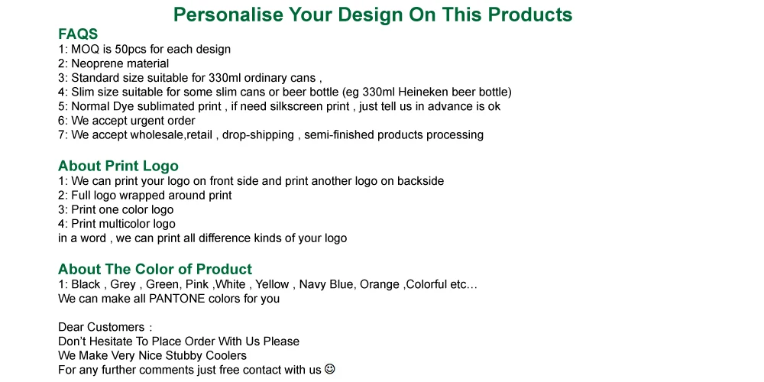Viewport: 764px width, 382px height.
Task: Click the 'Neoprene material' line
Action: [114, 63]
